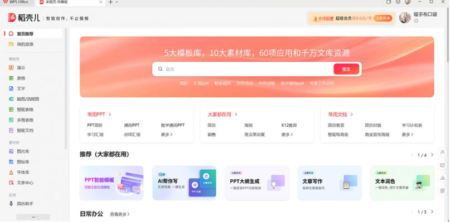Click the 文字 document icon
The height and width of the screenshot is (222, 450).
(x=11, y=88)
